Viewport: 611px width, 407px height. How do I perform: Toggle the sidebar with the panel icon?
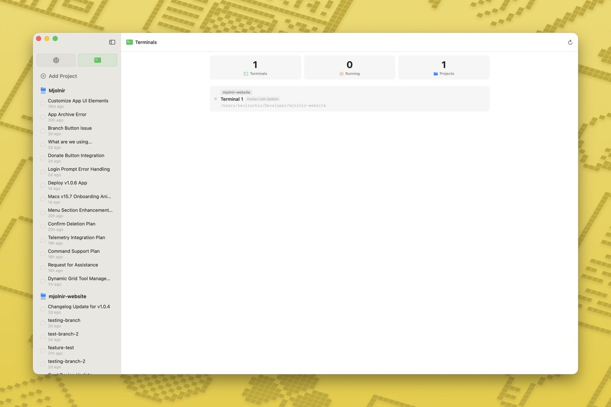tap(112, 42)
